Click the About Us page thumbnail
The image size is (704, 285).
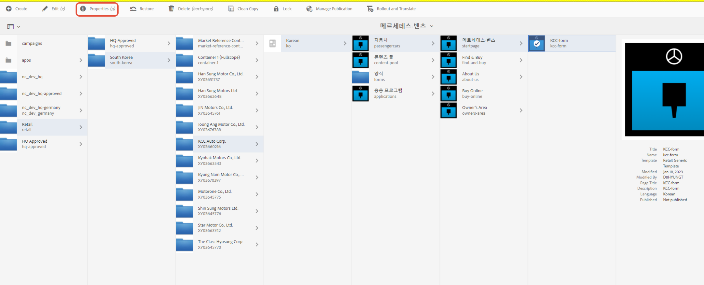[449, 77]
